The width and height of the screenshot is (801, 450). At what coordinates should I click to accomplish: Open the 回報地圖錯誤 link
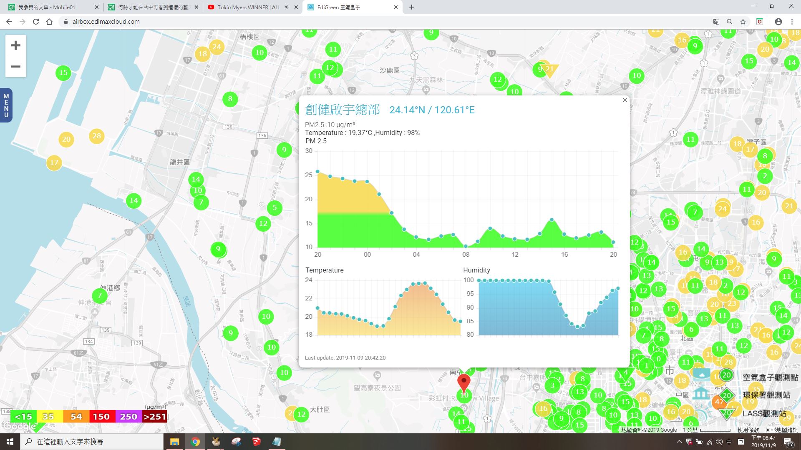tap(781, 430)
